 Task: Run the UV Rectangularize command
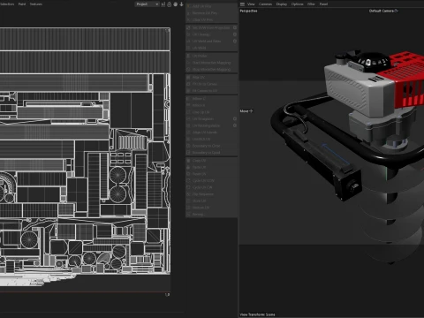coord(209,125)
